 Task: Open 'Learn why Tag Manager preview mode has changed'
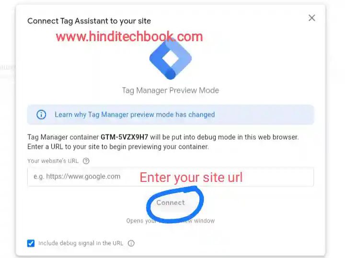coord(135,114)
